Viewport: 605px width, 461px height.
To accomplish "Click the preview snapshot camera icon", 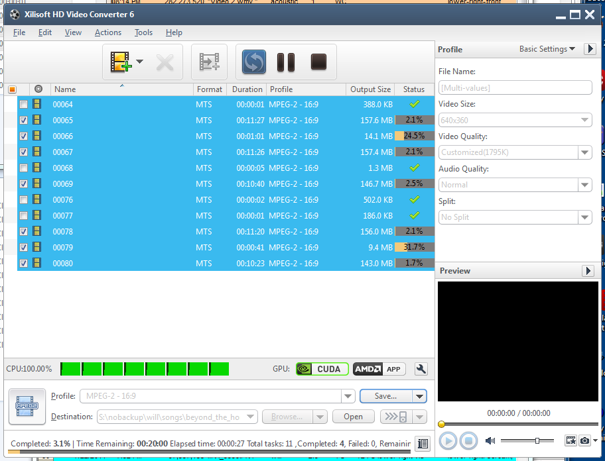I will [x=585, y=440].
